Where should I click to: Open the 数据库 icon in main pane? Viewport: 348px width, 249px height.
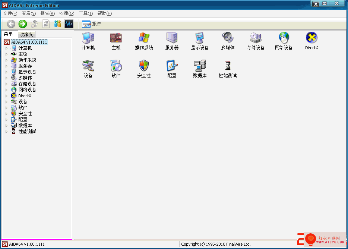click(200, 69)
